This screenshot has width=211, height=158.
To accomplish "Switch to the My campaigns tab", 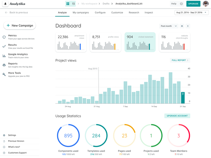I will (x=81, y=13).
